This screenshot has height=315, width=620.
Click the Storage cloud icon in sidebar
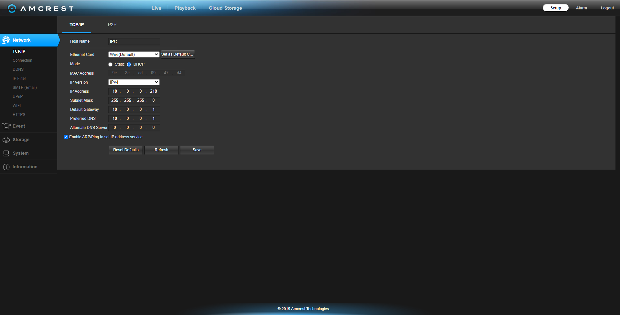pos(6,140)
